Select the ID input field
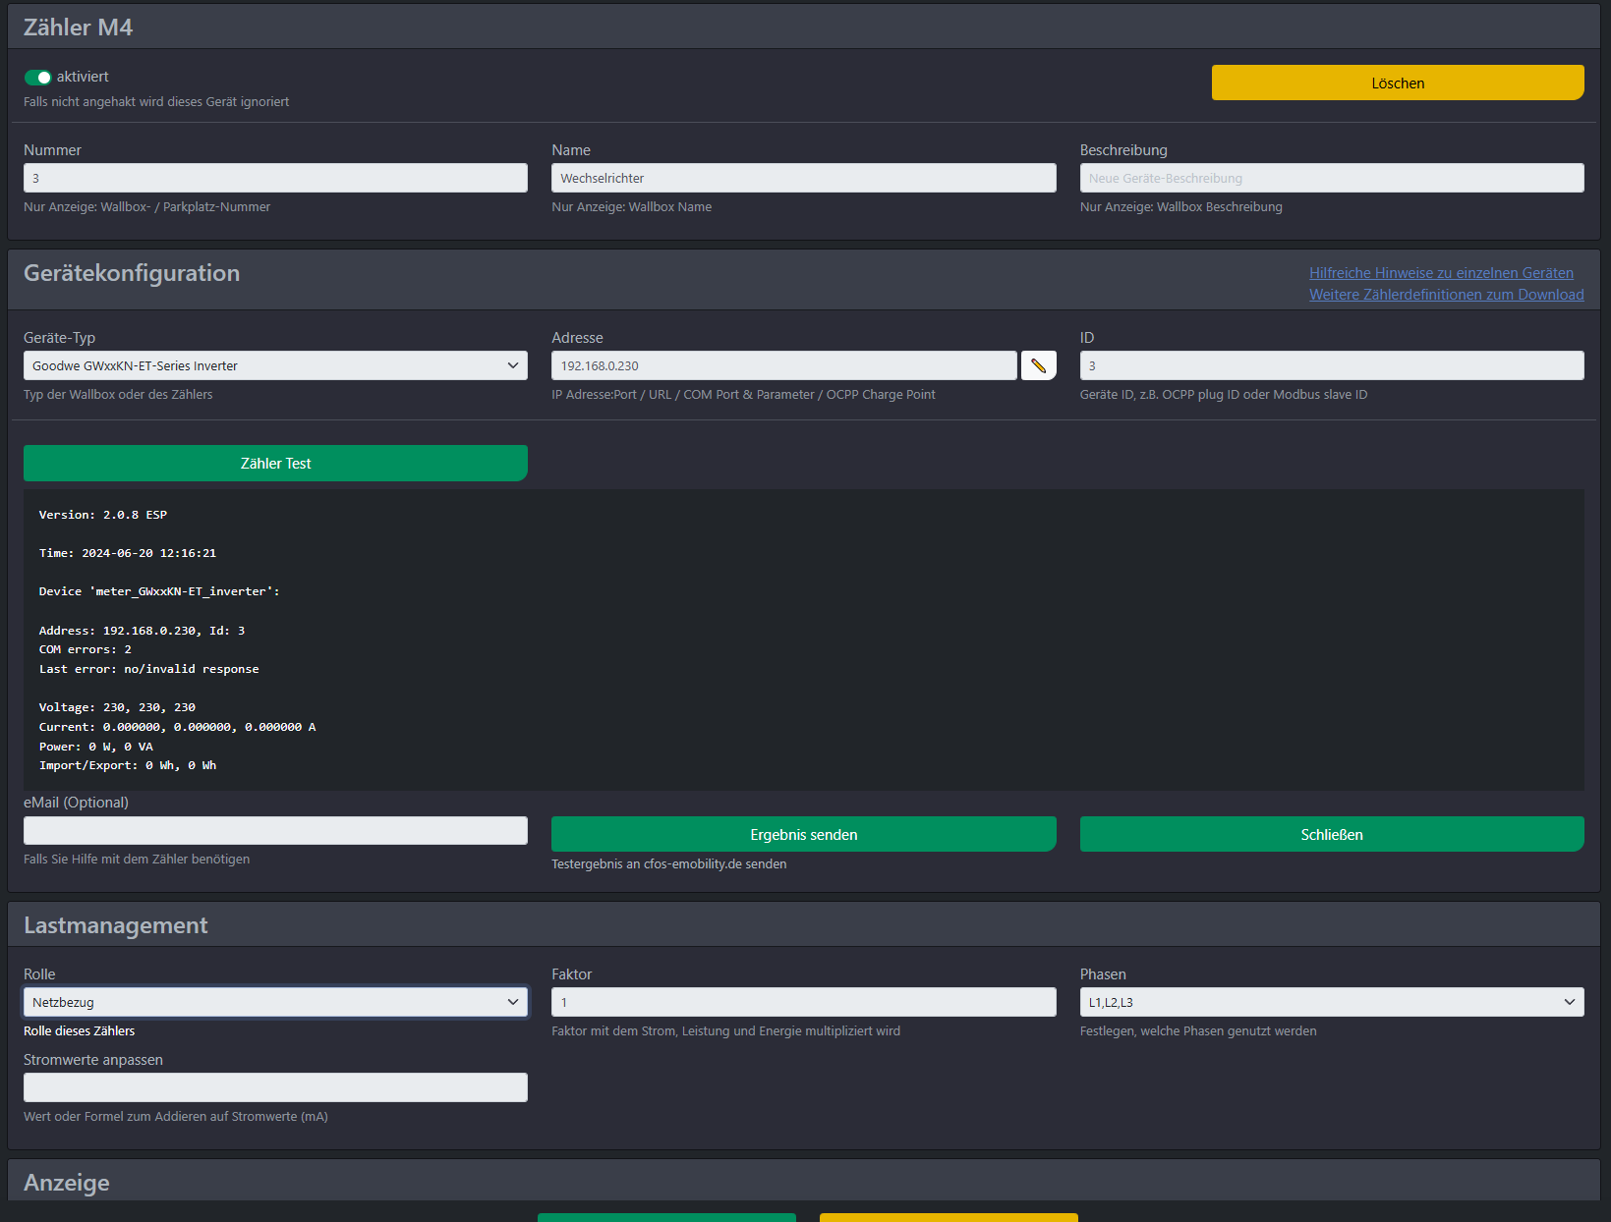Viewport: 1611px width, 1222px height. (1331, 365)
